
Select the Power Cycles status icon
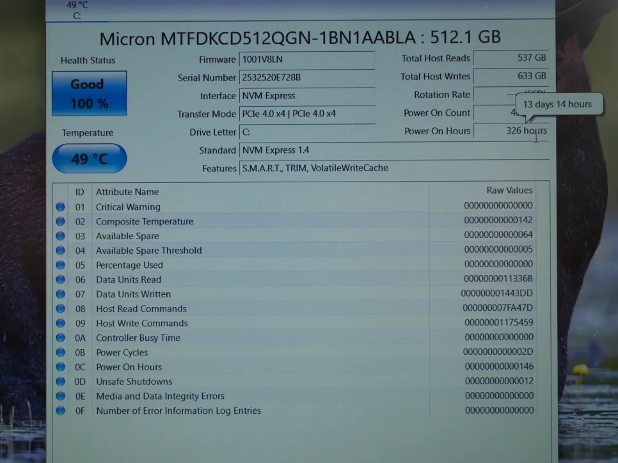[x=61, y=352]
